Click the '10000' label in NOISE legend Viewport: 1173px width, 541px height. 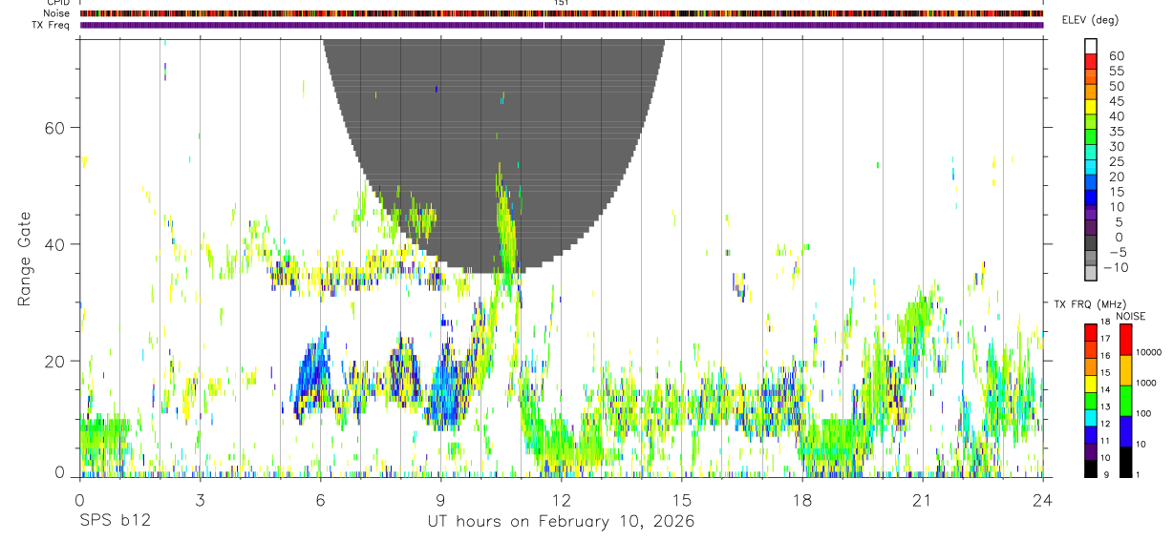point(1151,352)
